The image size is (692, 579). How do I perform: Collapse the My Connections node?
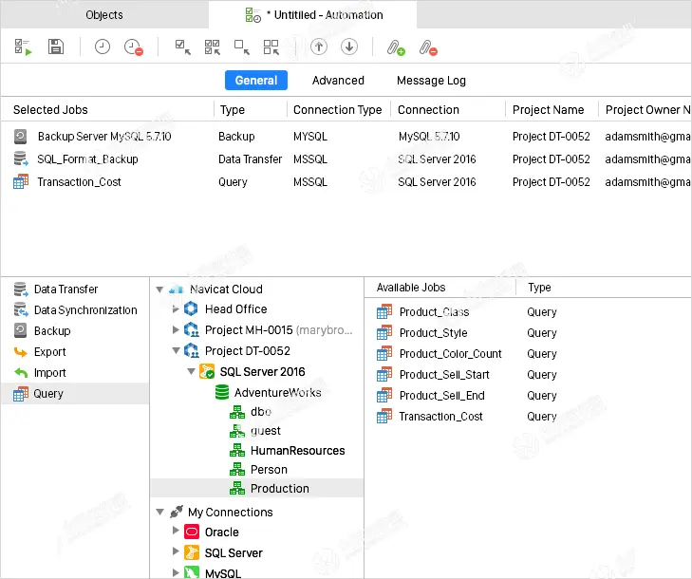[159, 513]
